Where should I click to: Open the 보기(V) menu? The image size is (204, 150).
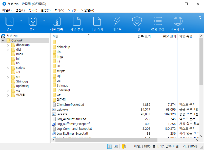pos(59,10)
